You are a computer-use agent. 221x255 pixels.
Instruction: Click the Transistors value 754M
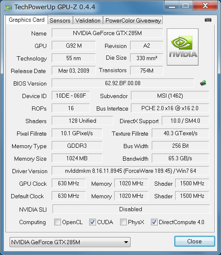tap(147, 71)
